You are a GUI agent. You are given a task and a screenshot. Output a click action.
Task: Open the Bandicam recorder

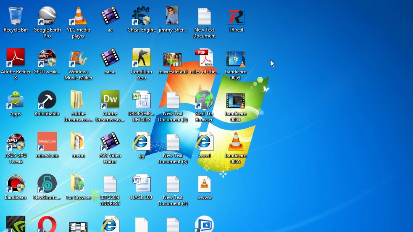[15, 184]
